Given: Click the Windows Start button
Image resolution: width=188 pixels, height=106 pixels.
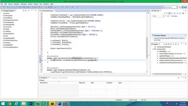Looking at the screenshot, I should pyautogui.click(x=3, y=104).
